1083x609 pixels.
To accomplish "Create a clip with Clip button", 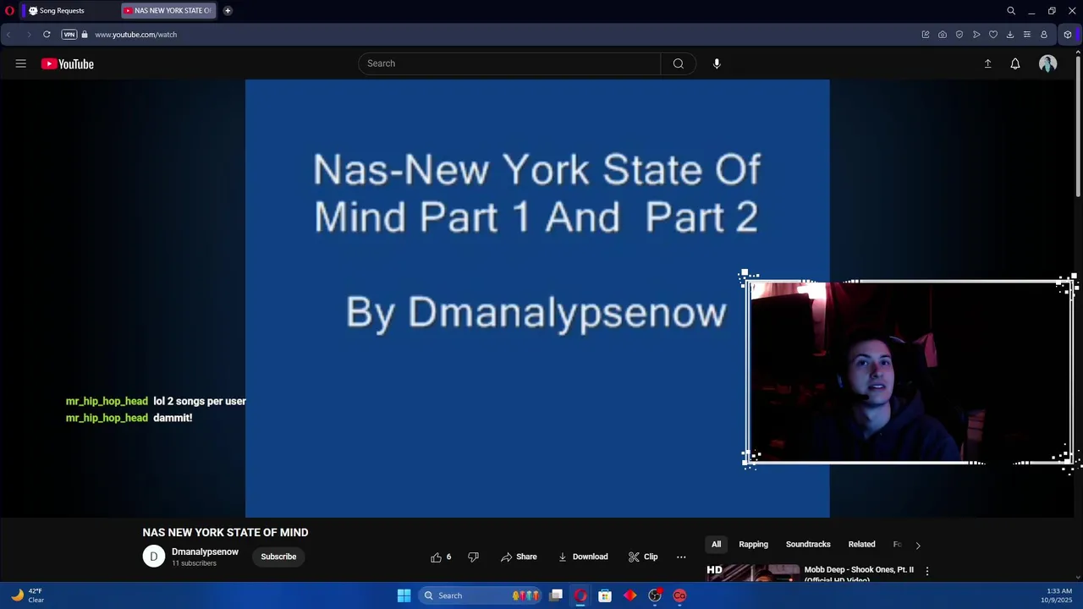I will pos(643,557).
